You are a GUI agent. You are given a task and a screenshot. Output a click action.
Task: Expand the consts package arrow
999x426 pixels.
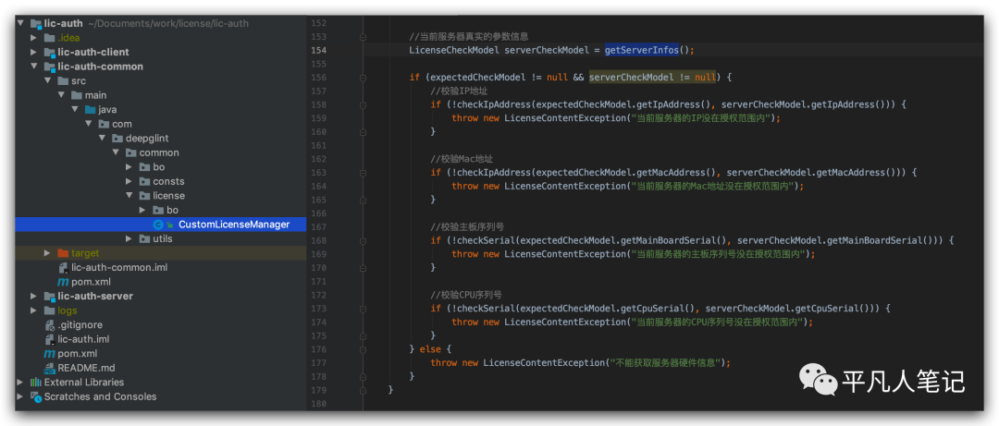pos(129,181)
